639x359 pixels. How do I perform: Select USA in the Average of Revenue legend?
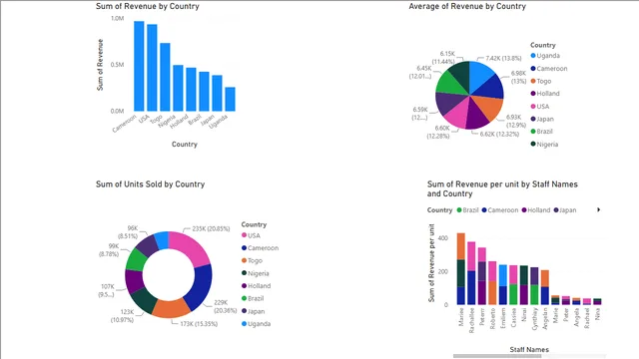(540, 107)
